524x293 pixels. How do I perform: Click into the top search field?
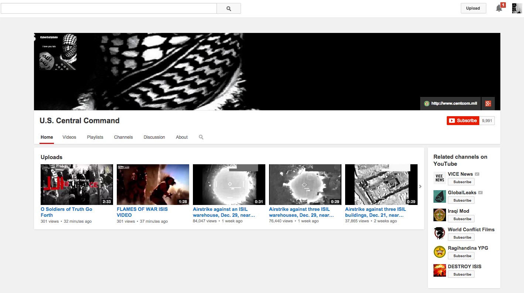[x=109, y=9]
